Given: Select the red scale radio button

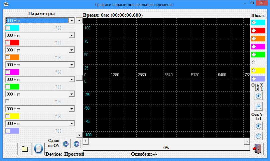Looking at the screenshot, I should click(x=254, y=30).
